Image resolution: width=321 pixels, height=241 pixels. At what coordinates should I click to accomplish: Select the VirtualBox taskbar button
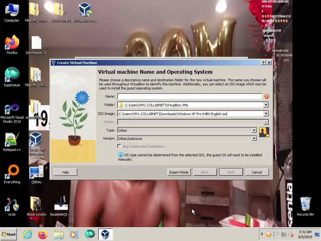click(x=105, y=234)
